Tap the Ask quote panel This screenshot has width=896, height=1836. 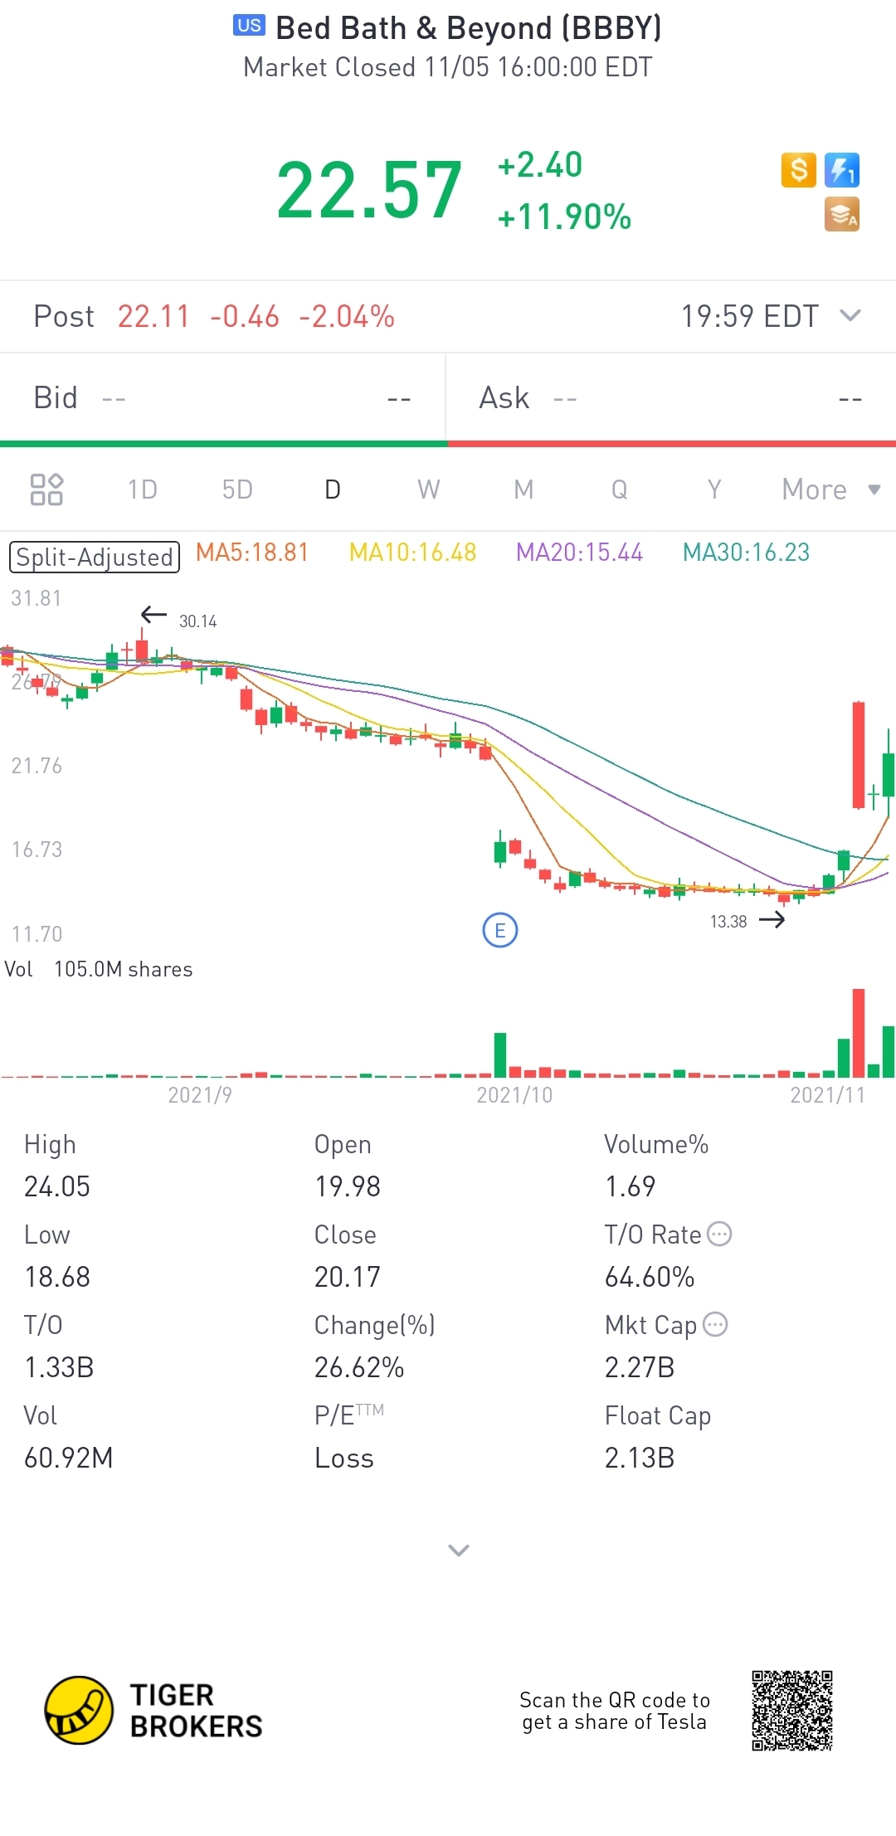(x=671, y=398)
